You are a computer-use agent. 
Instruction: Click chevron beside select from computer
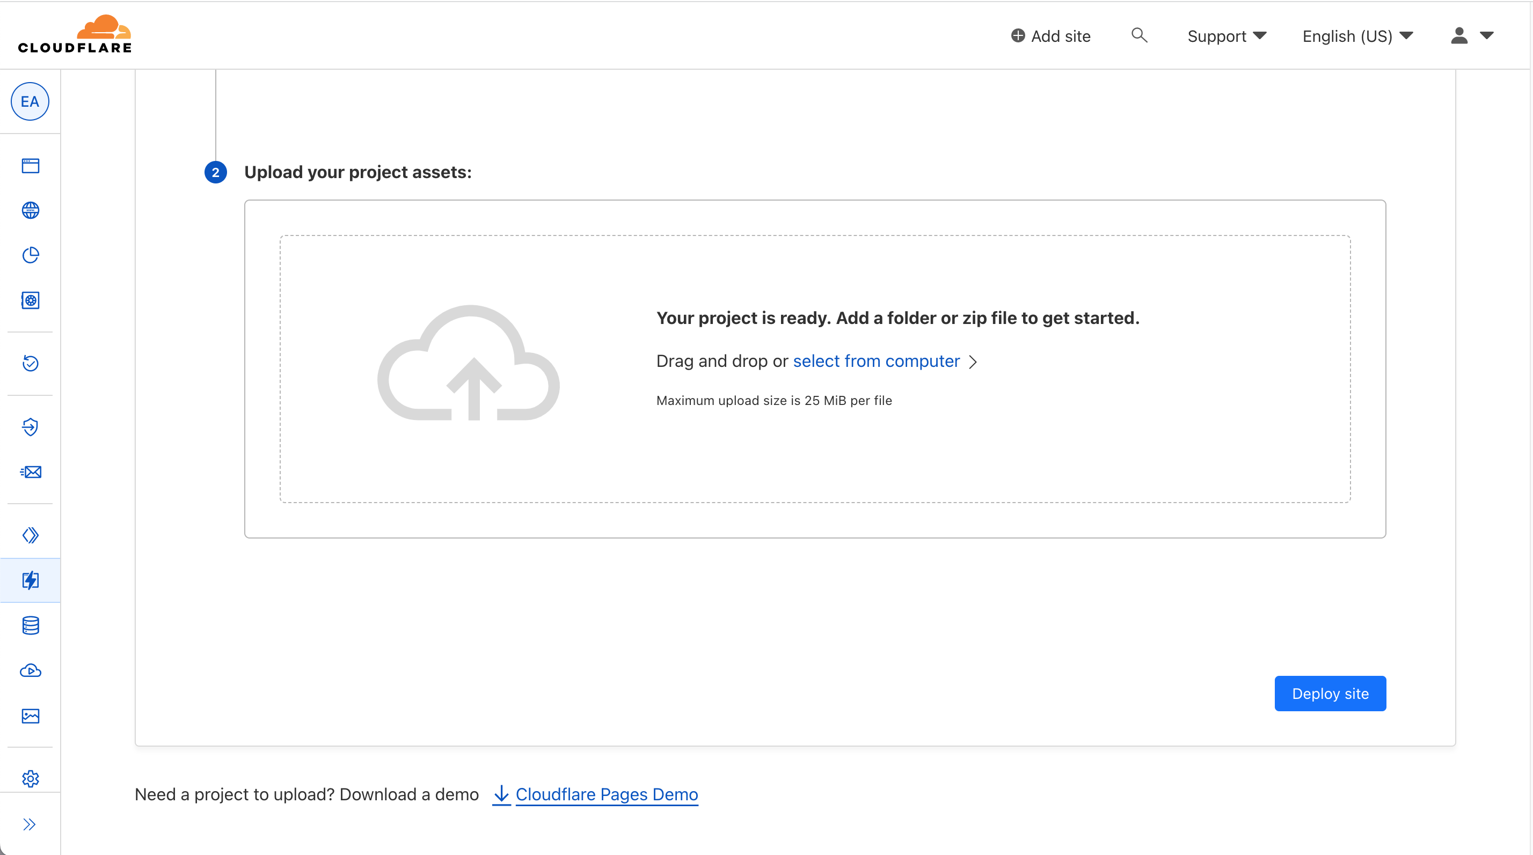point(973,362)
